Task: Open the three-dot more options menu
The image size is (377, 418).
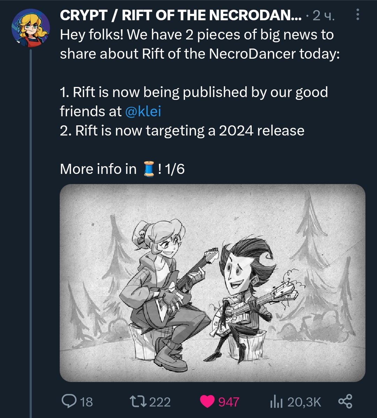Action: click(357, 14)
